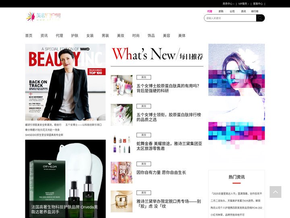290x218 pixels.
Task: Open 饰品 in main navigation
Action: click(x=151, y=36)
